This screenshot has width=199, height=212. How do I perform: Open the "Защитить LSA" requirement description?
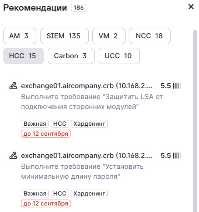[x=92, y=102]
